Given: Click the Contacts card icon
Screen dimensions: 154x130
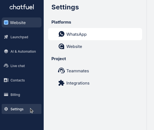Looking at the screenshot, I should [x=6, y=80].
